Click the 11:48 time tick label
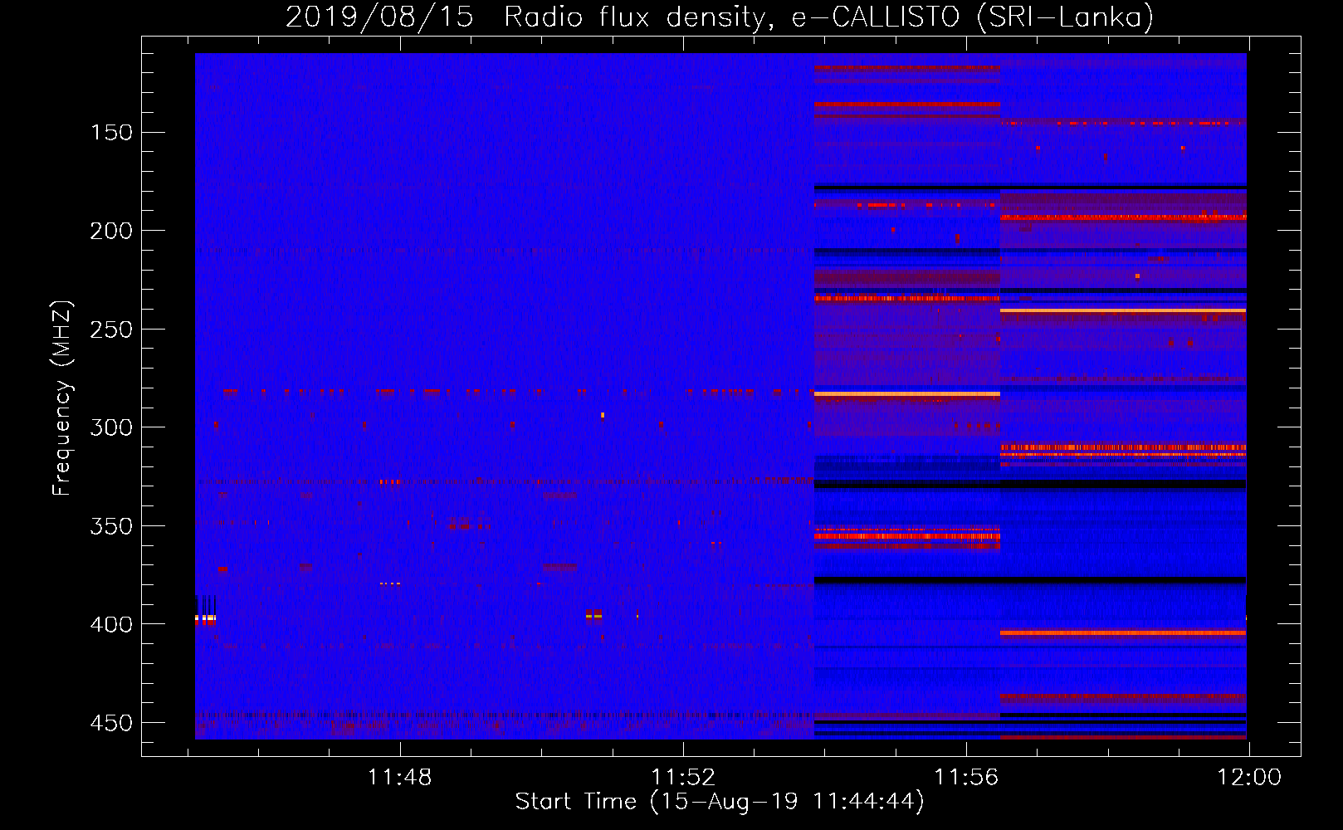Viewport: 1343px width, 830px height. point(400,778)
